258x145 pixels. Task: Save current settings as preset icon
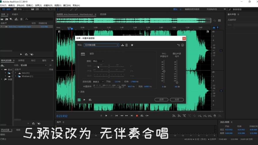pos(123,45)
